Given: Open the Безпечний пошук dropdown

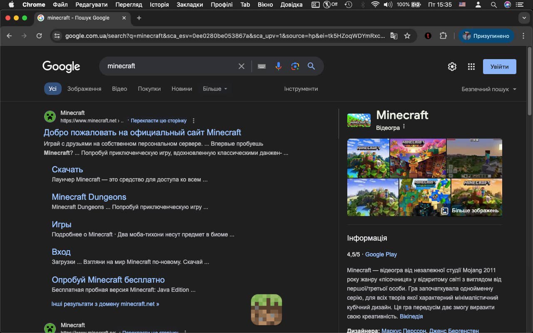Looking at the screenshot, I should coord(488,89).
